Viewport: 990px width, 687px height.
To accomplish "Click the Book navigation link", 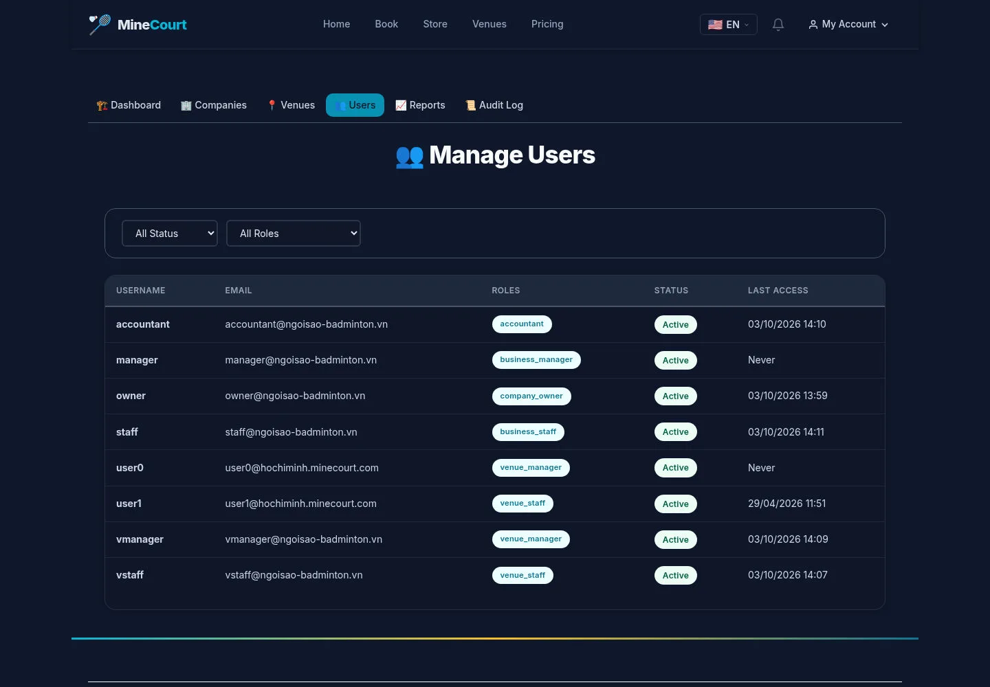I will (386, 24).
